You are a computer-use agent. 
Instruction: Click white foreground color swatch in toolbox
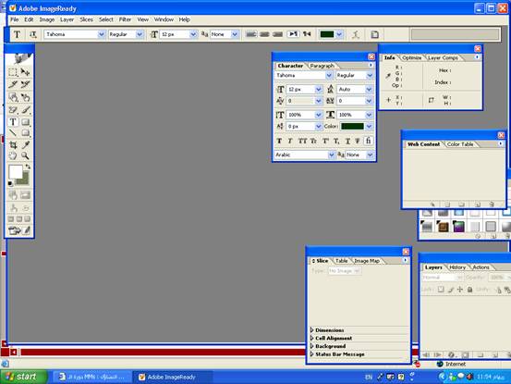click(16, 171)
